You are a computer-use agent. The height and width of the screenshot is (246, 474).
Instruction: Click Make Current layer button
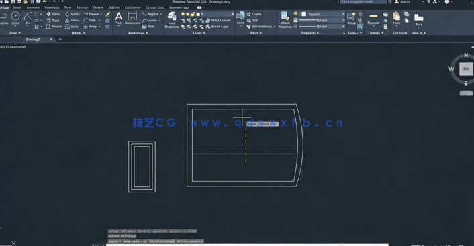(218, 21)
